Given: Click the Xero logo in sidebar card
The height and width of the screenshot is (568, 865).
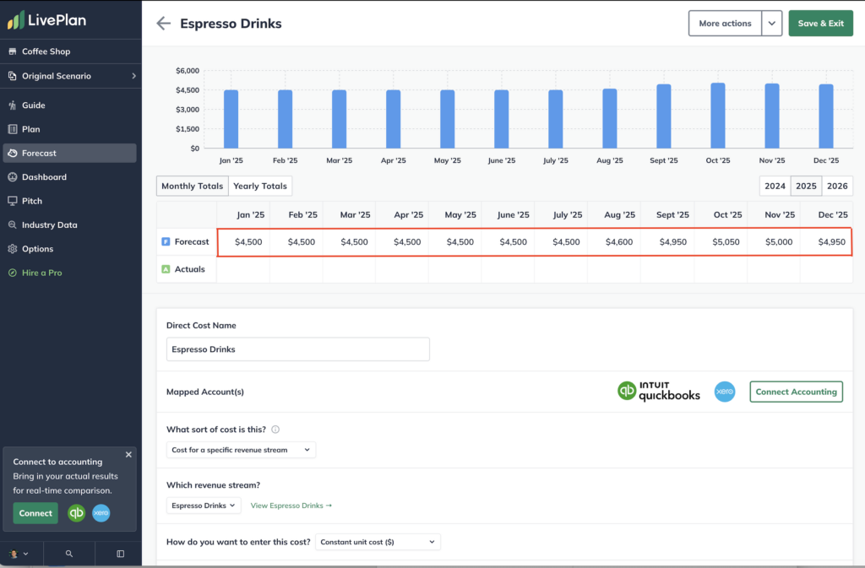Looking at the screenshot, I should [101, 513].
